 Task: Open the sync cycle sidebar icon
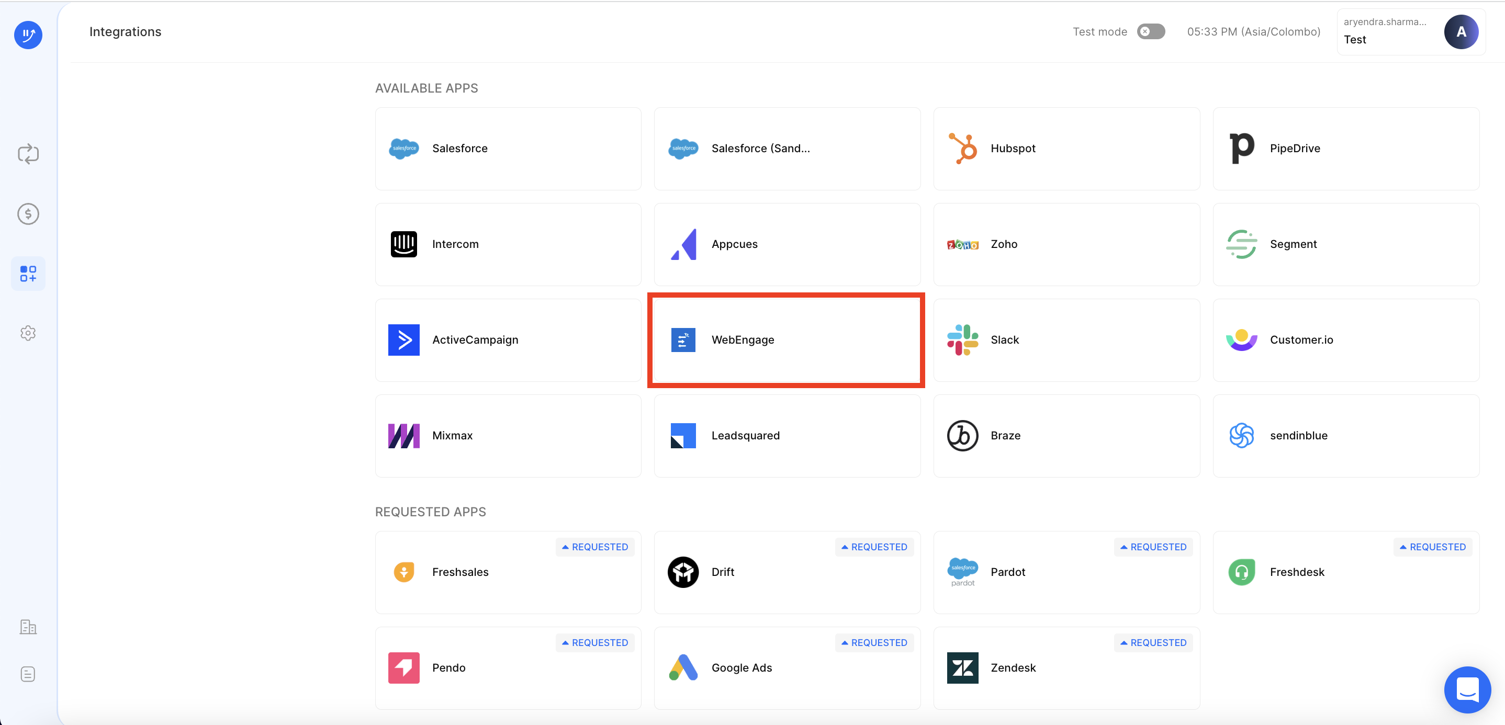click(x=28, y=154)
